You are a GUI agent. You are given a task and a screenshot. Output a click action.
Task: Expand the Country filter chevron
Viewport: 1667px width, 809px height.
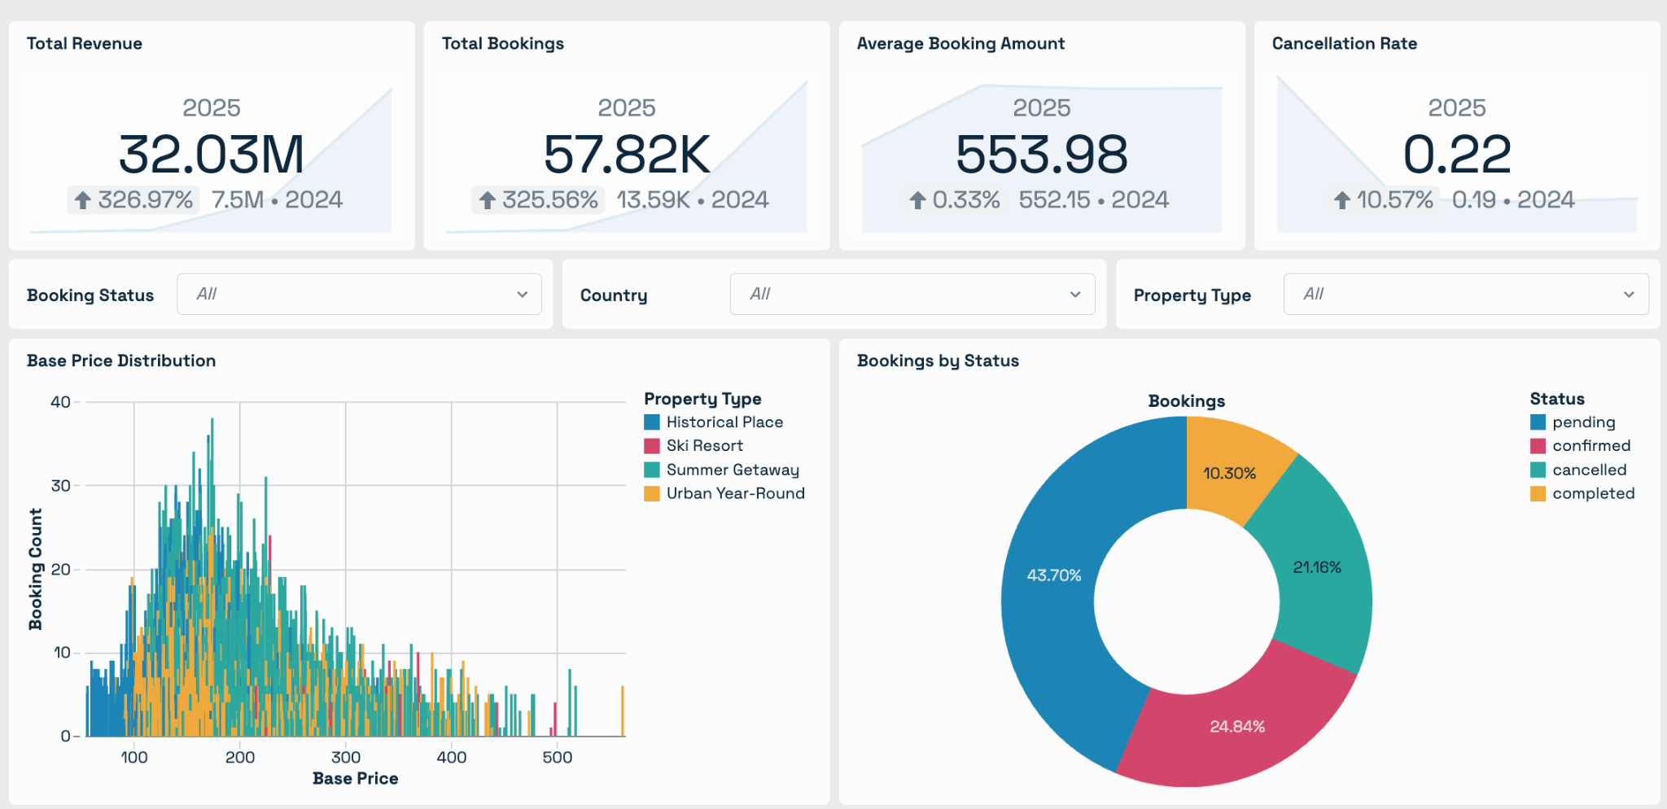(x=1075, y=295)
